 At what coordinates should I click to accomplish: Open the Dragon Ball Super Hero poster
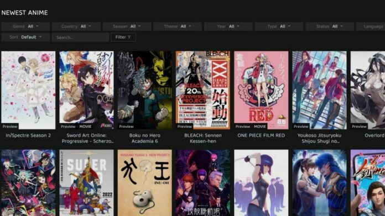point(86,183)
